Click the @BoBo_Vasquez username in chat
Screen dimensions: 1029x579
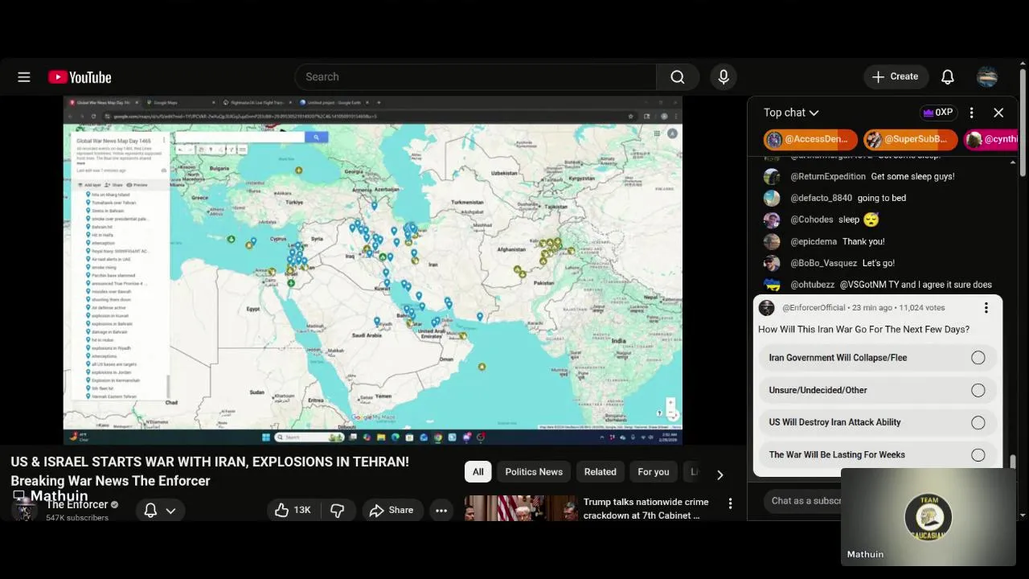point(824,263)
